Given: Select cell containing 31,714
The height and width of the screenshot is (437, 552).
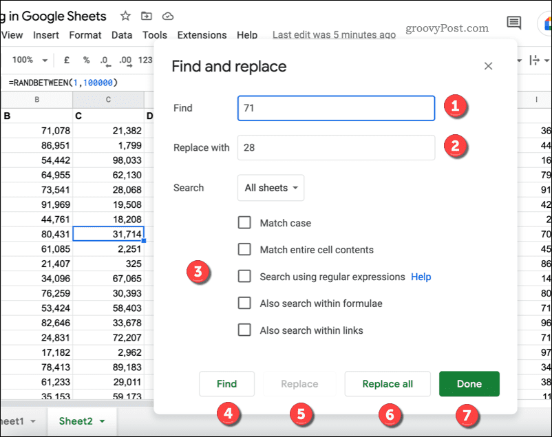Looking at the screenshot, I should point(109,234).
